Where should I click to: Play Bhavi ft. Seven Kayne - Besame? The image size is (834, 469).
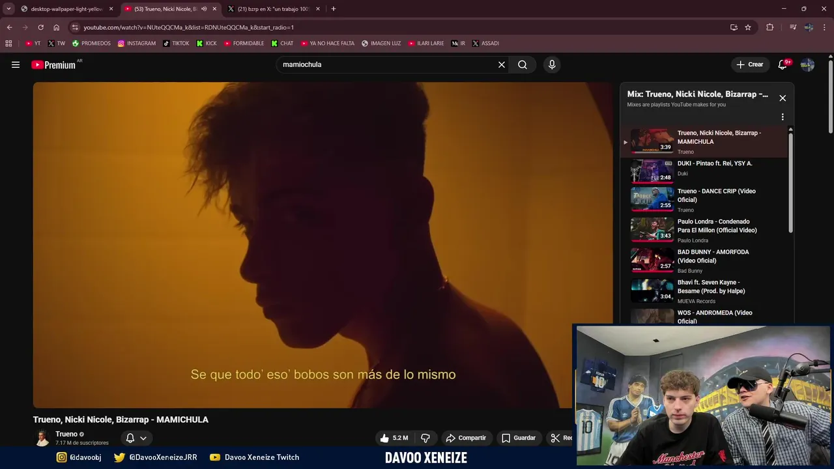pos(704,291)
